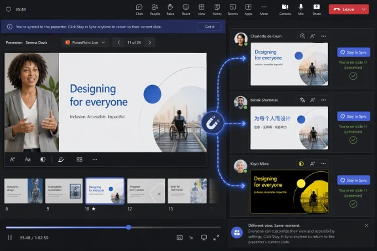Image resolution: width=377 pixels, height=251 pixels.
Task: Click the playback progress slider handle
Action: 129,227
